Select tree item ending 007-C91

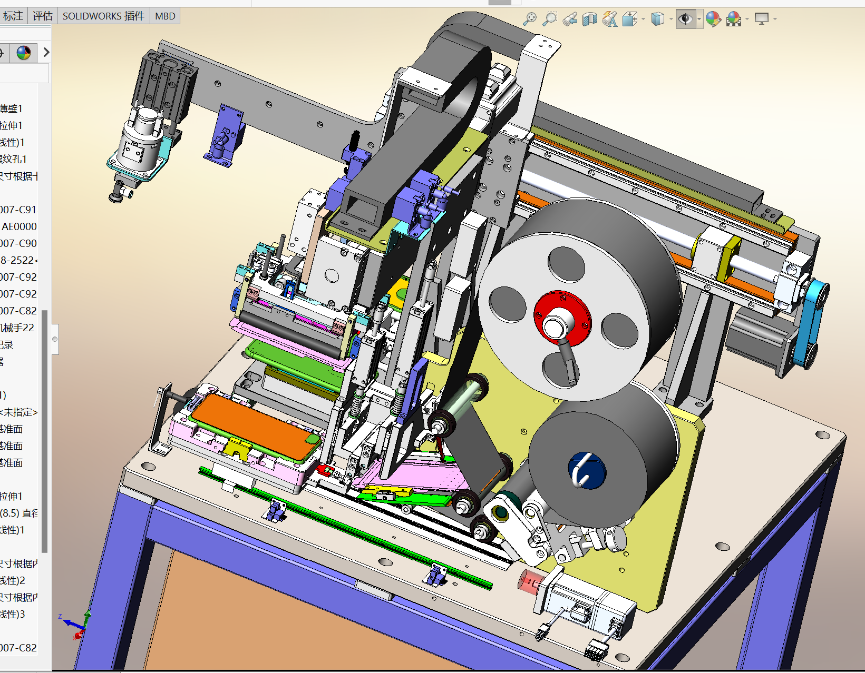click(x=18, y=210)
